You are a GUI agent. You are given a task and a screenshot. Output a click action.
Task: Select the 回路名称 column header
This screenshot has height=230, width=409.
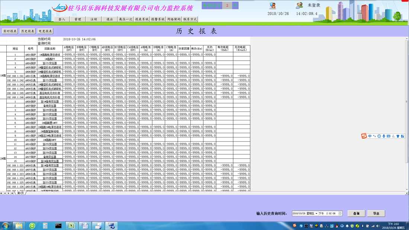(x=50, y=49)
